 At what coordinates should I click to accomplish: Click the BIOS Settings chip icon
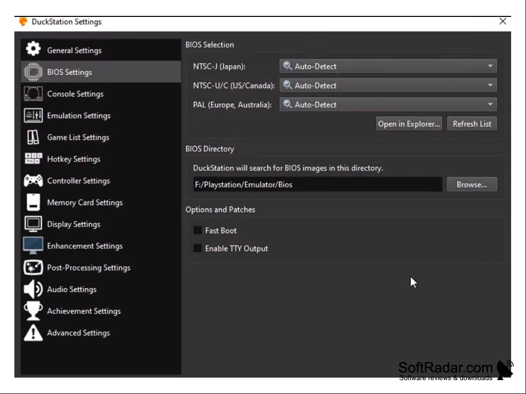click(33, 71)
